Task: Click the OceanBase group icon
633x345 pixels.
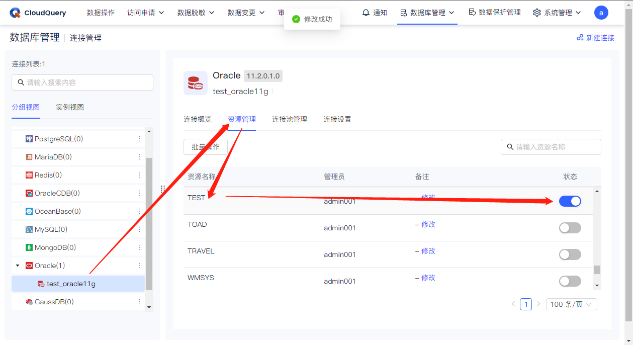Action: (x=29, y=211)
